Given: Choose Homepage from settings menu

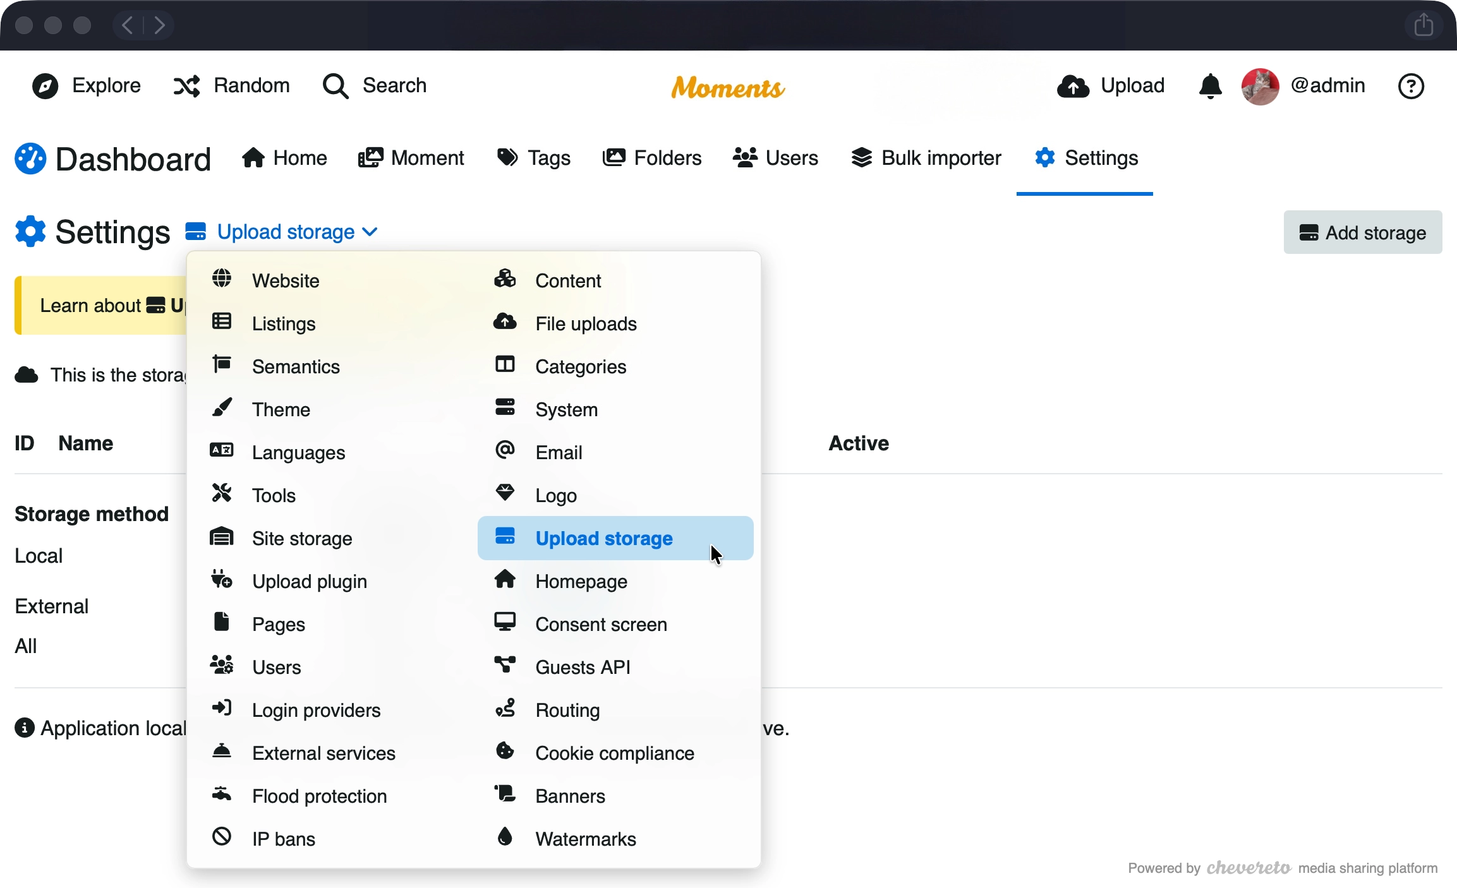Looking at the screenshot, I should [x=615, y=581].
